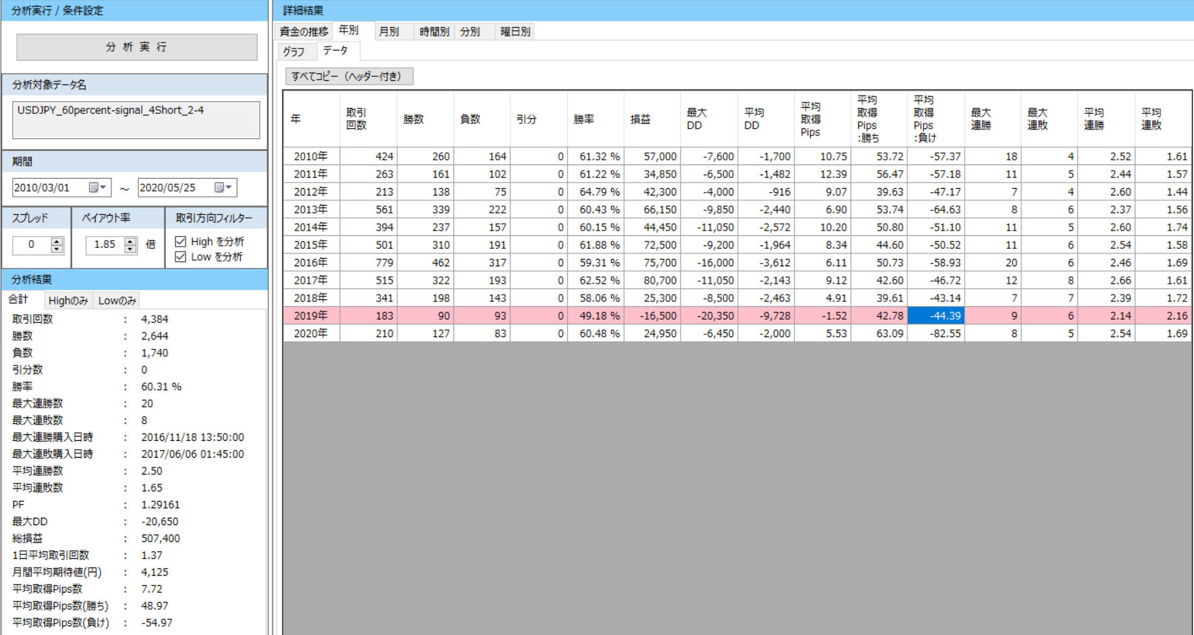Click the 平均取得Pips:勝ち column header
This screenshot has width=1194, height=635.
(879, 119)
